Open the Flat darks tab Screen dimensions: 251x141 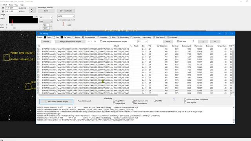(65, 38)
